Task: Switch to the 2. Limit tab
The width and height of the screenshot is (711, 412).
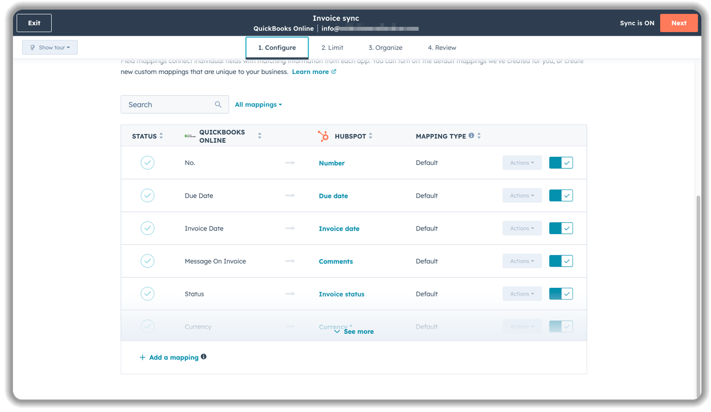Action: click(332, 48)
